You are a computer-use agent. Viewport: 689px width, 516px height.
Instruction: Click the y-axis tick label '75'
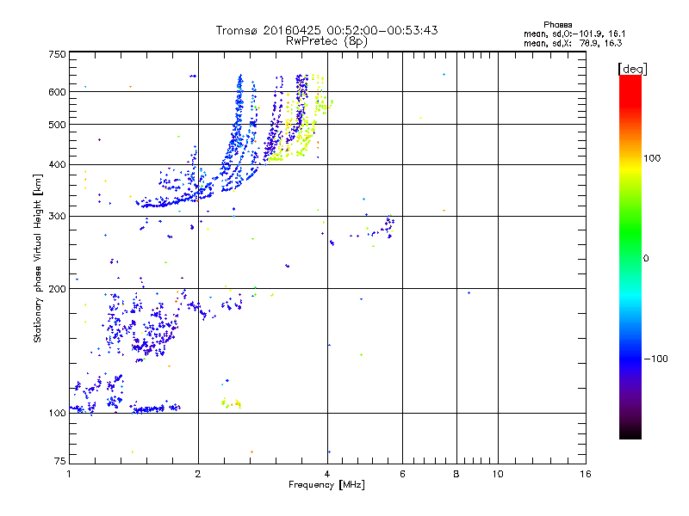60,461
